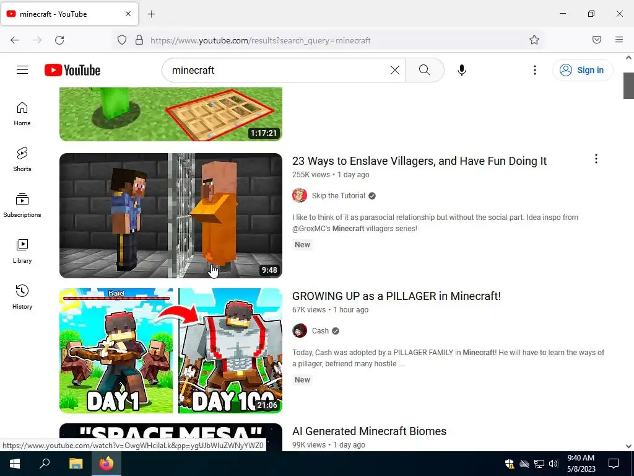634x476 pixels.
Task: Click the DAY 1 DAY 100 thumbnail
Action: [x=171, y=351]
